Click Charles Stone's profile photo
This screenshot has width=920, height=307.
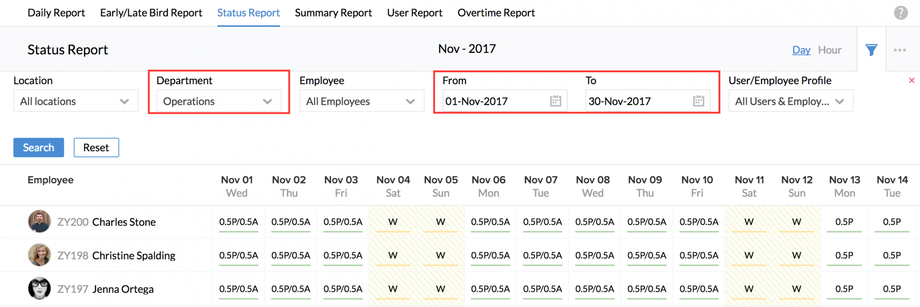tap(39, 222)
